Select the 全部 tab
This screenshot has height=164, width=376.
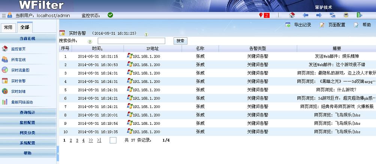(25, 27)
